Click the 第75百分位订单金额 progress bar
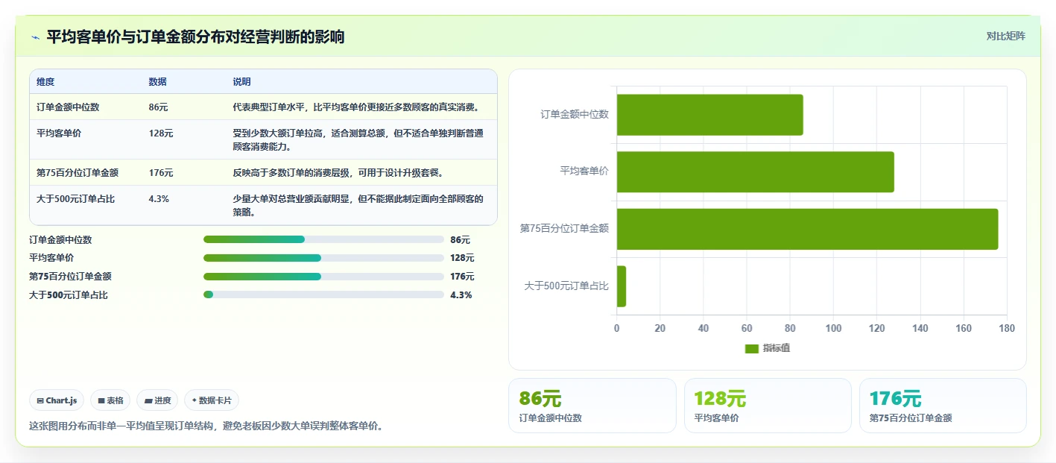The height and width of the screenshot is (463, 1056). pos(323,277)
